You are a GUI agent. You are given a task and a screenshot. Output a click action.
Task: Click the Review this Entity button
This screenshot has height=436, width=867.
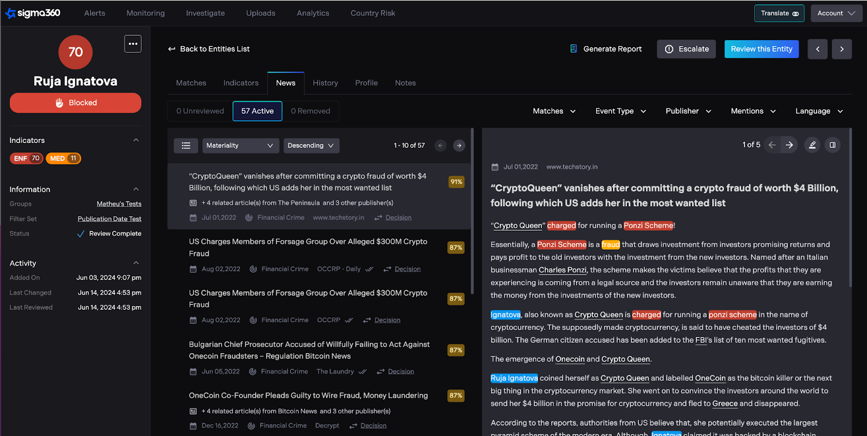761,49
